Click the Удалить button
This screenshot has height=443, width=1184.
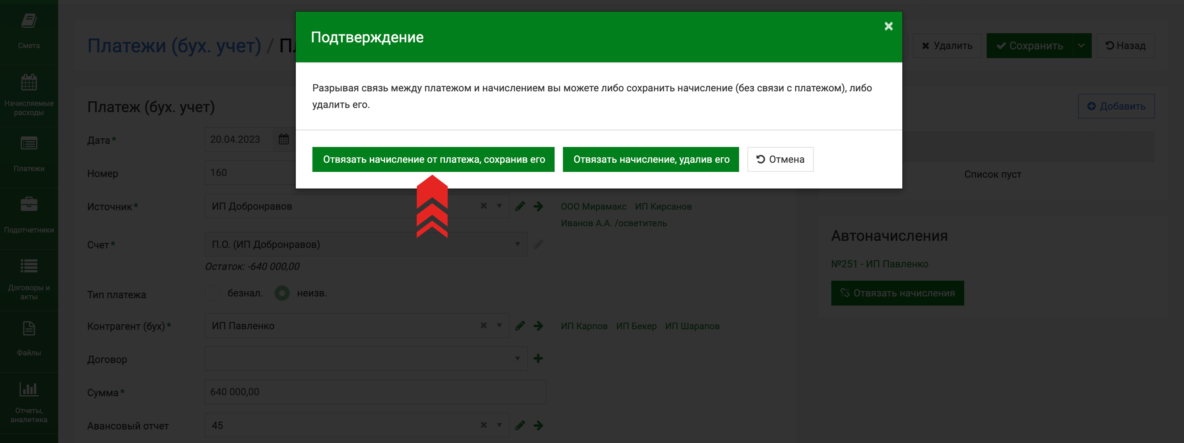pos(947,46)
